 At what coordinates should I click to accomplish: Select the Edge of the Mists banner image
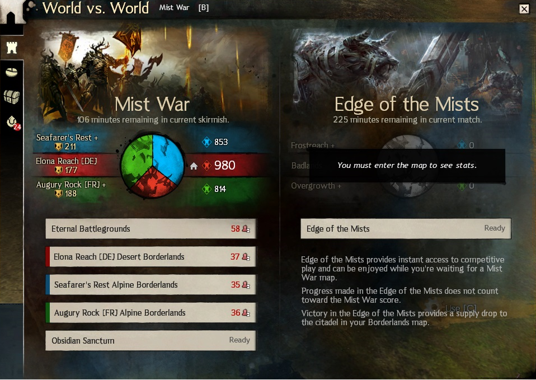click(x=407, y=73)
